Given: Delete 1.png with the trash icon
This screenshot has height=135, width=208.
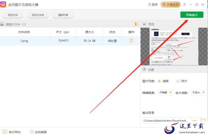Looking at the screenshot, I should click(x=131, y=41).
